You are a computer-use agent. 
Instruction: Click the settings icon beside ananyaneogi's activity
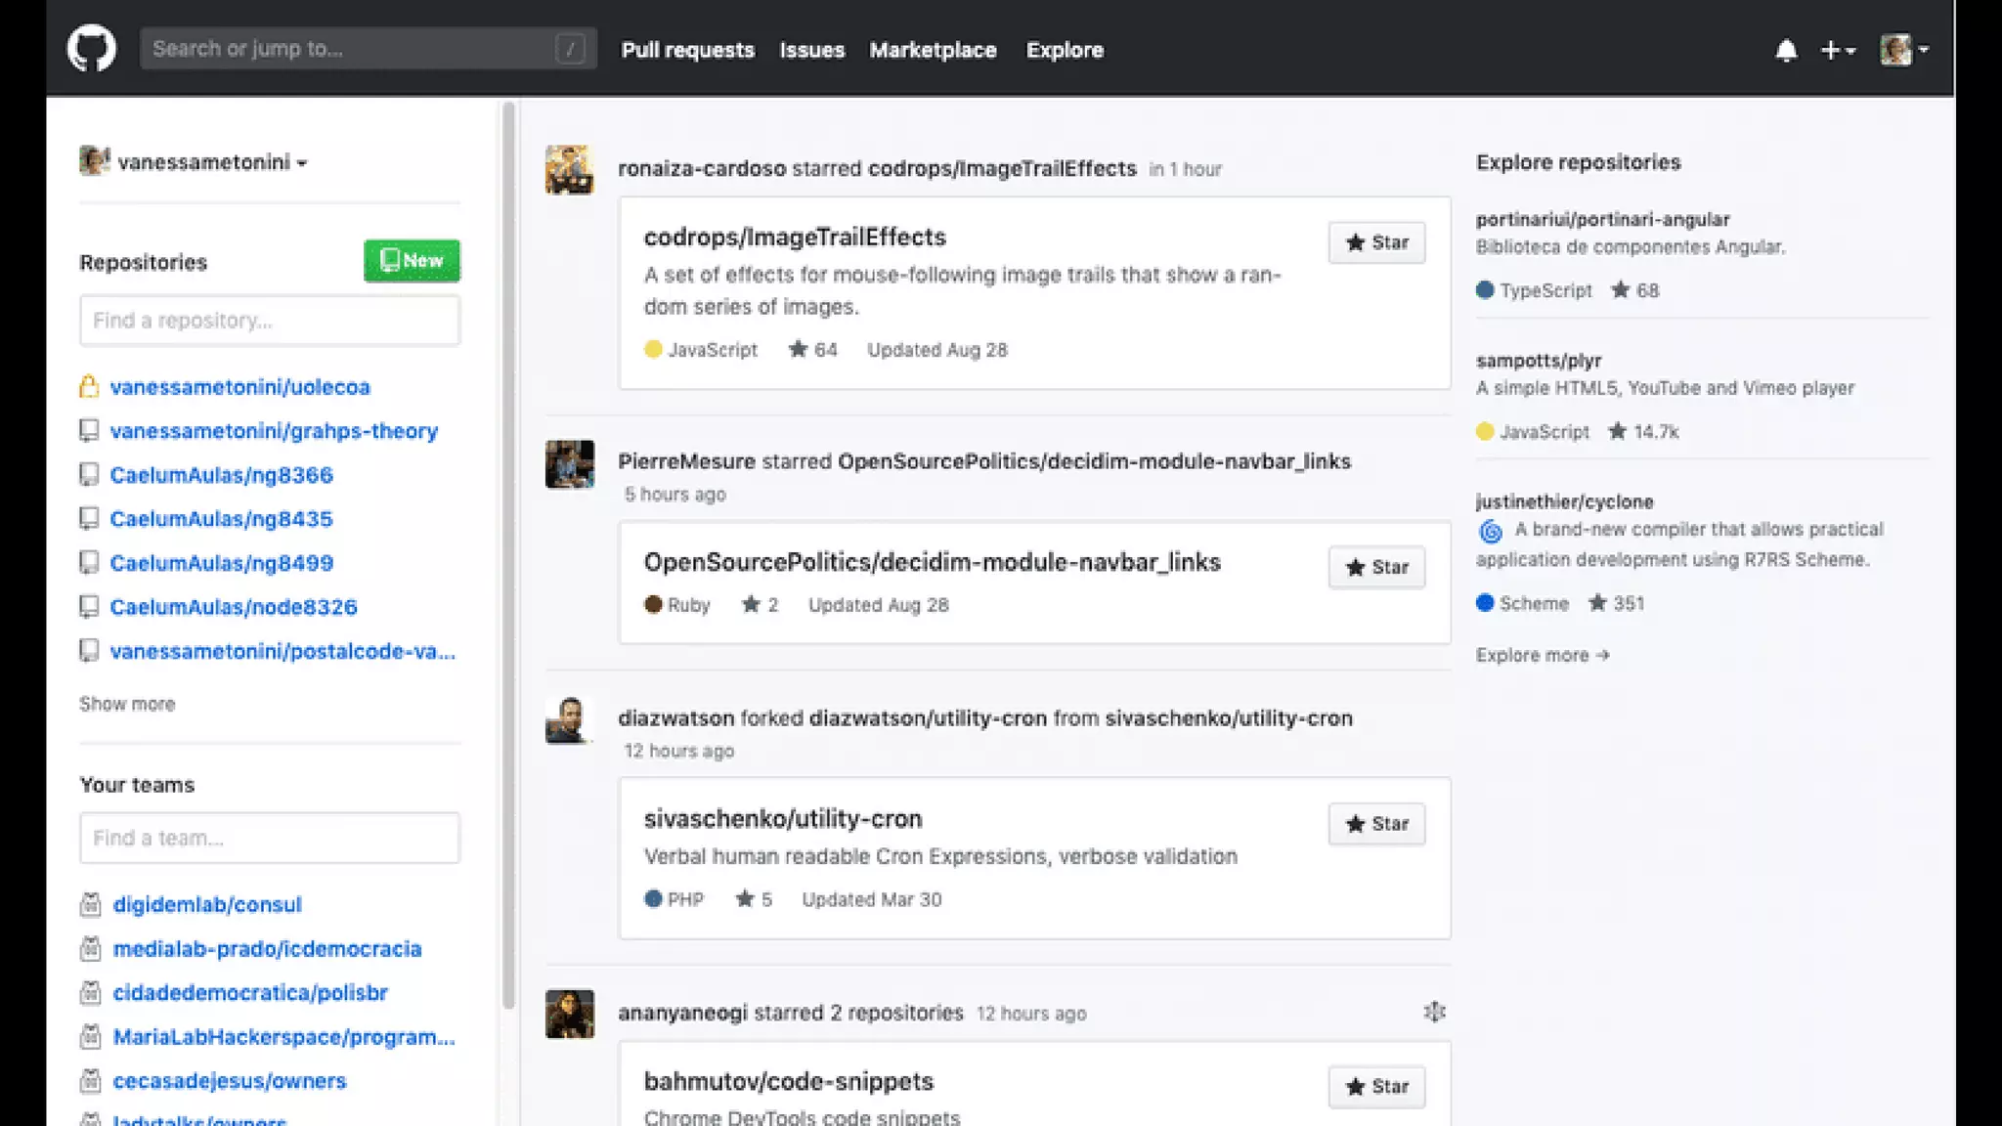[x=1434, y=1012]
